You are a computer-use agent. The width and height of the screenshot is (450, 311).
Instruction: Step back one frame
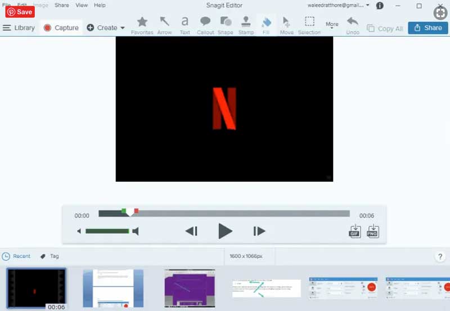tap(191, 231)
